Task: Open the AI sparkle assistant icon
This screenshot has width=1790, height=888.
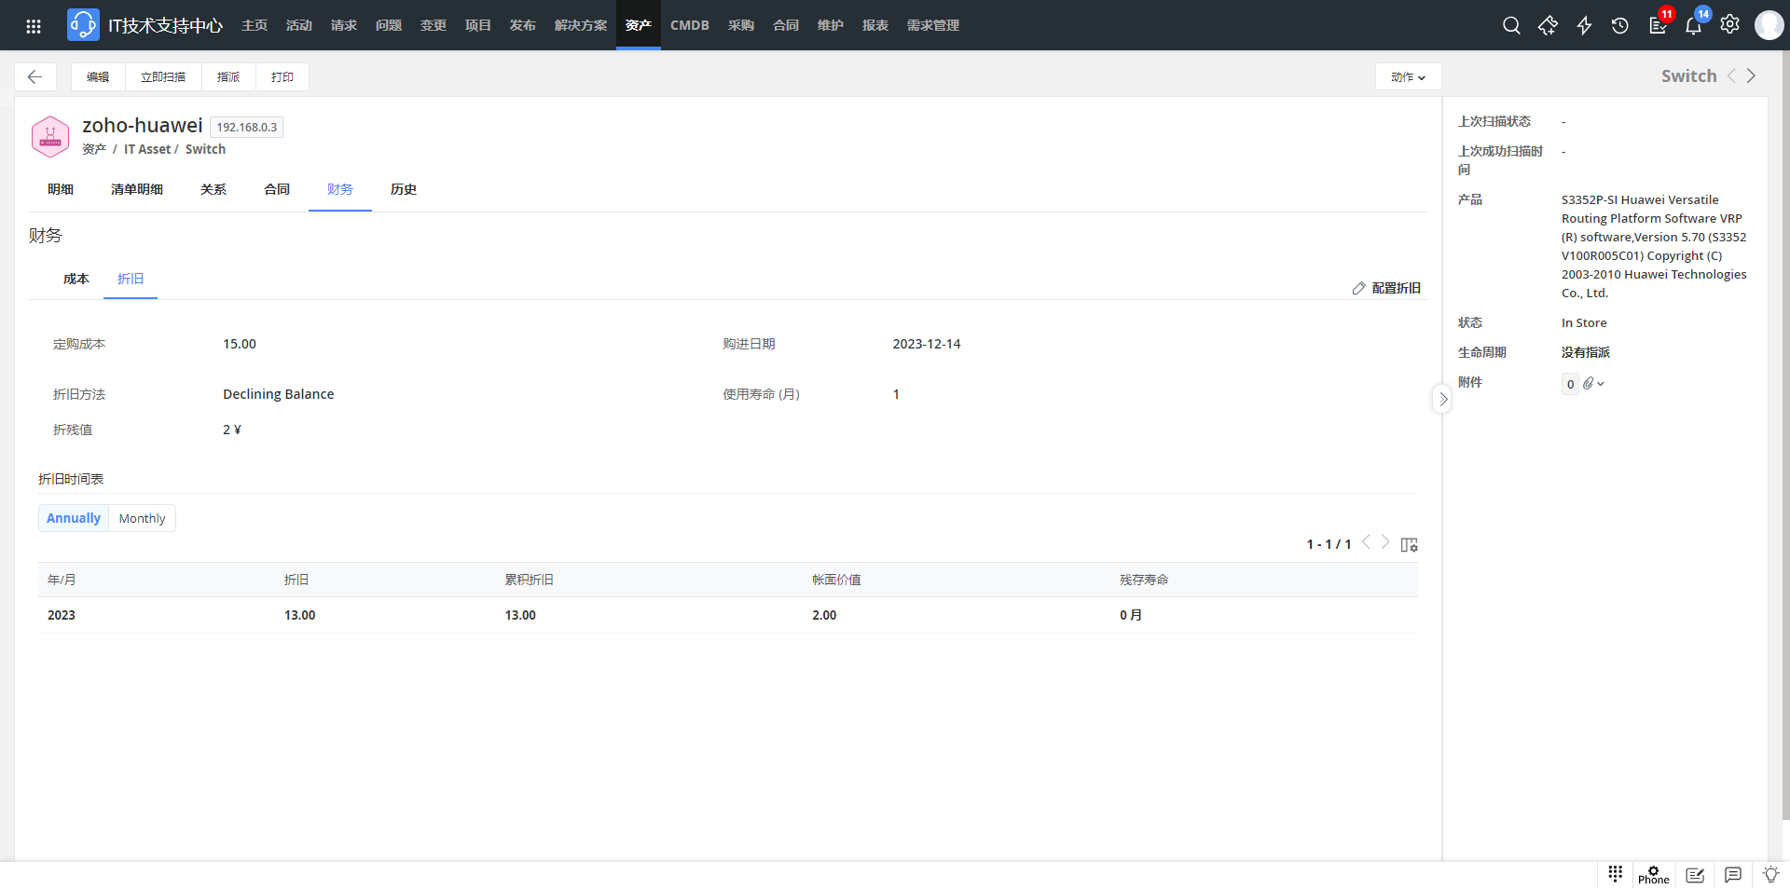Action: point(1548,25)
